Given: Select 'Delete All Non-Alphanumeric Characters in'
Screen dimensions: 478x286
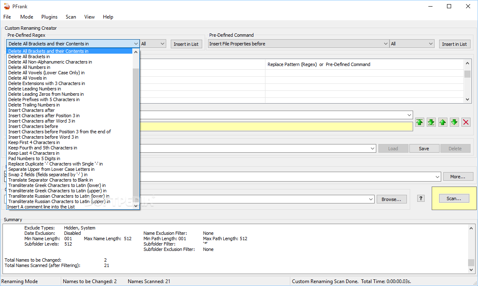Looking at the screenshot, I should pos(69,62).
